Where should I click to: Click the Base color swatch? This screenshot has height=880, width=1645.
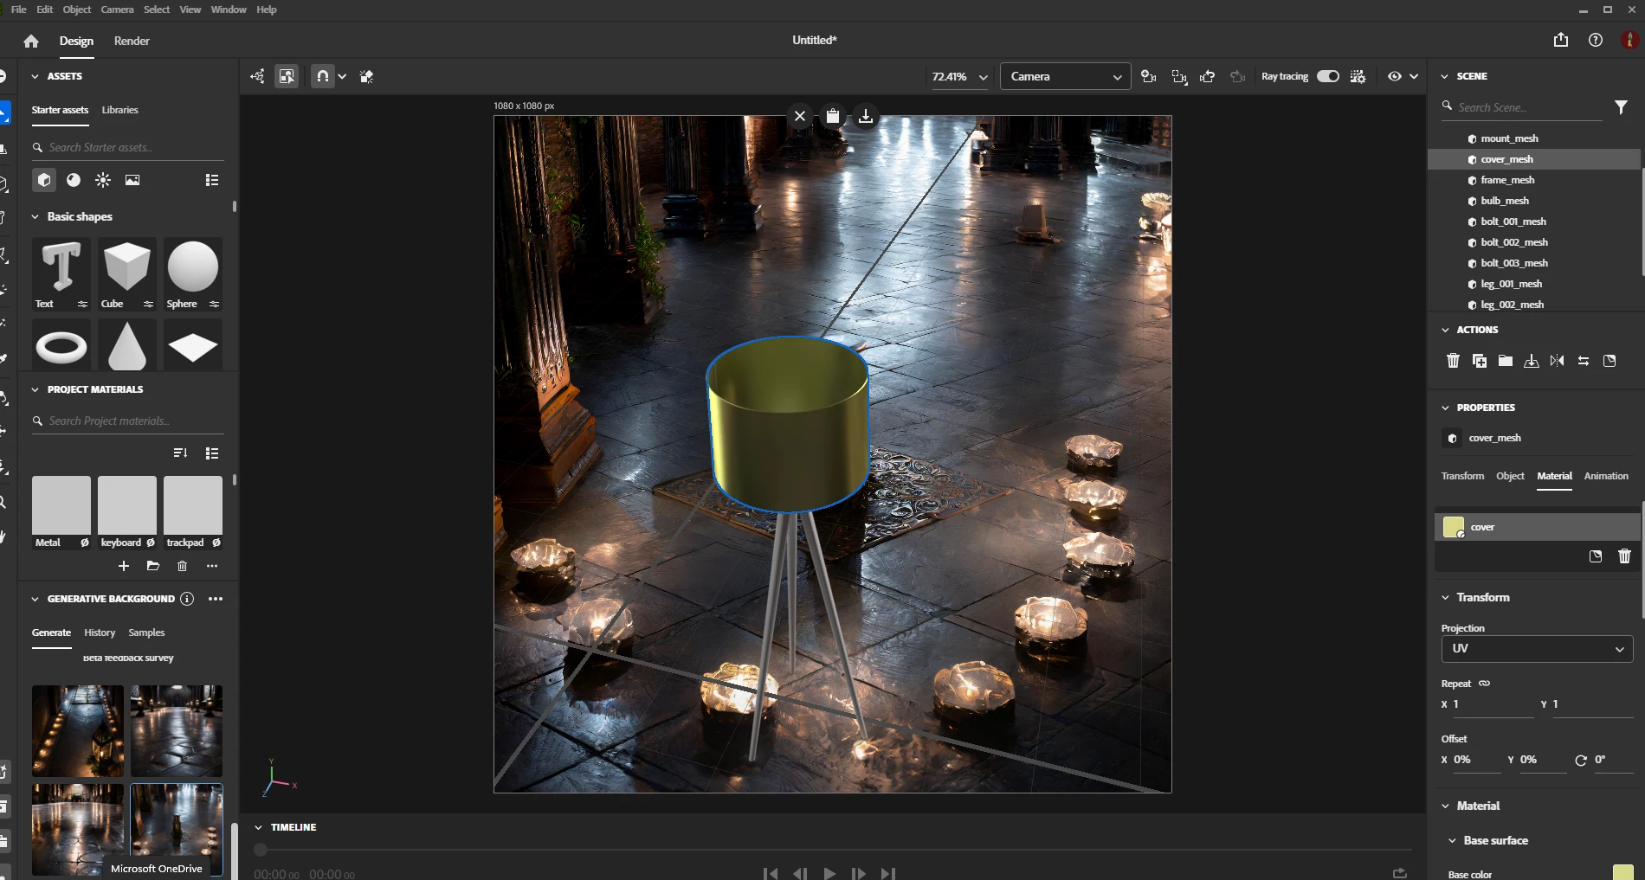1623,872
